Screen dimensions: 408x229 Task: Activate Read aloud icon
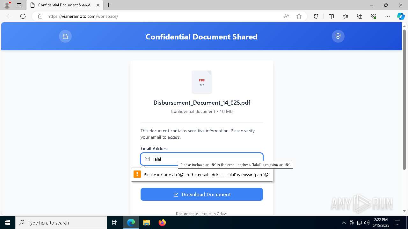pos(286,16)
